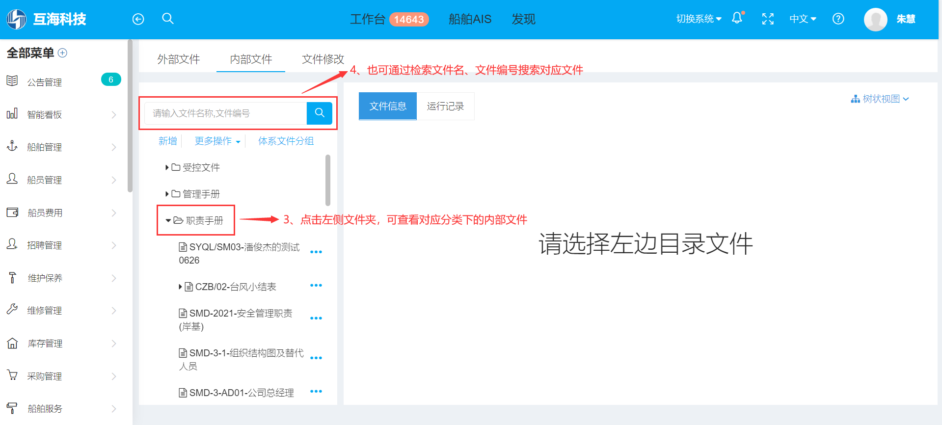Open the 发现 menu item
This screenshot has width=942, height=425.
523,19
